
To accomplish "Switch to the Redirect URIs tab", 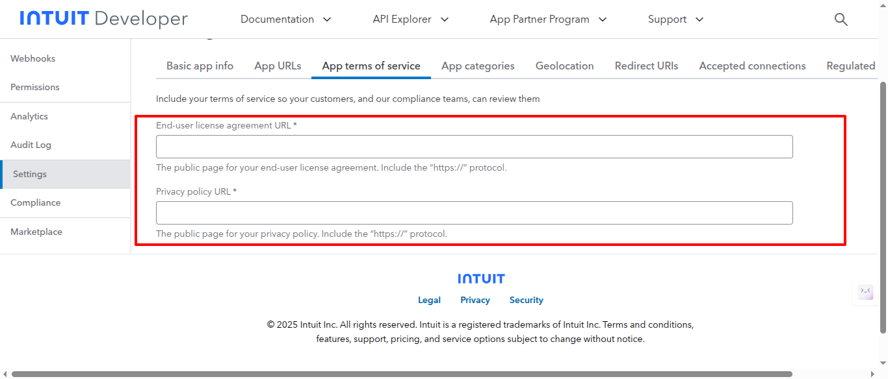I will pyautogui.click(x=646, y=66).
